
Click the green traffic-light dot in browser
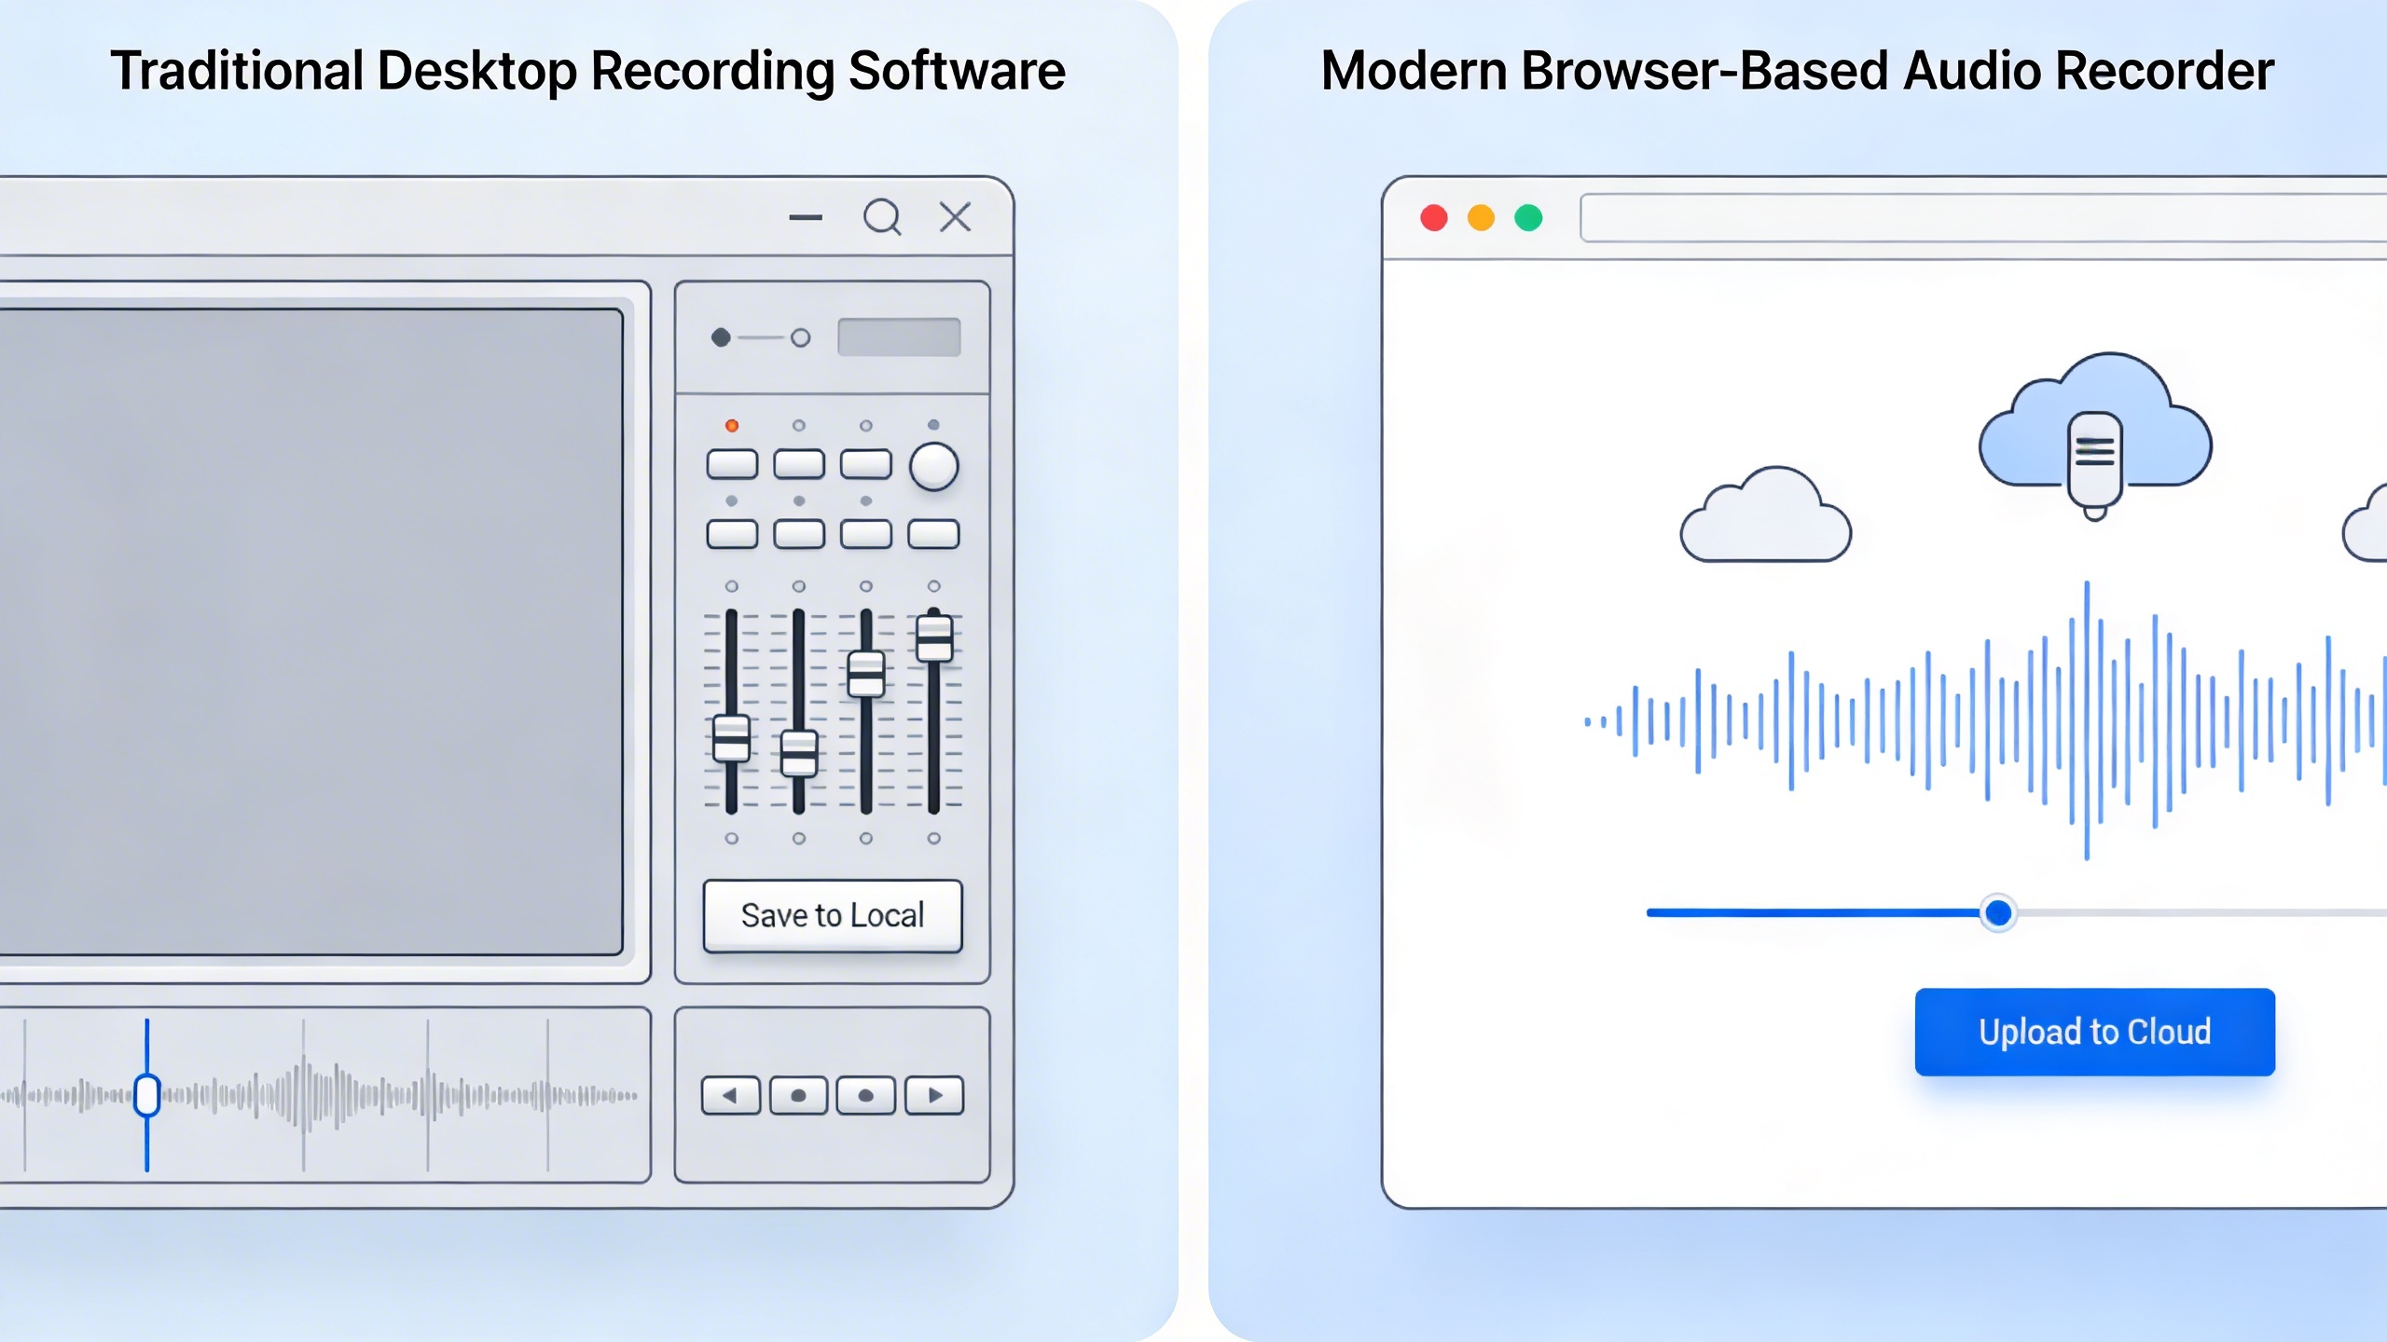[x=1528, y=218]
